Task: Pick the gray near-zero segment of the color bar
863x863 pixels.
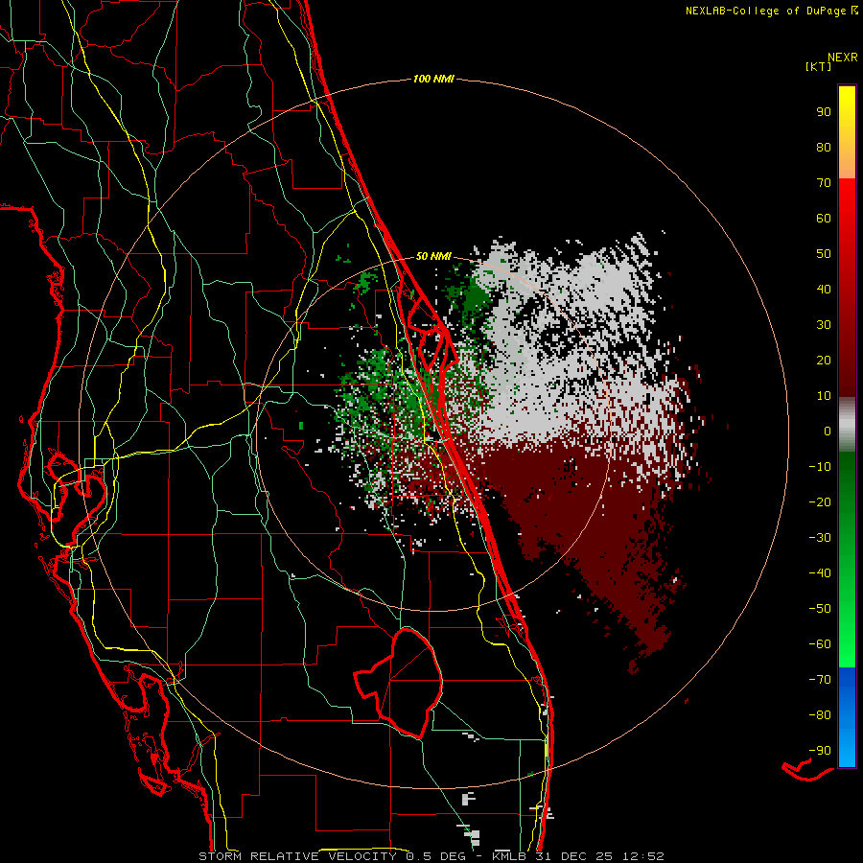Action: (x=847, y=425)
